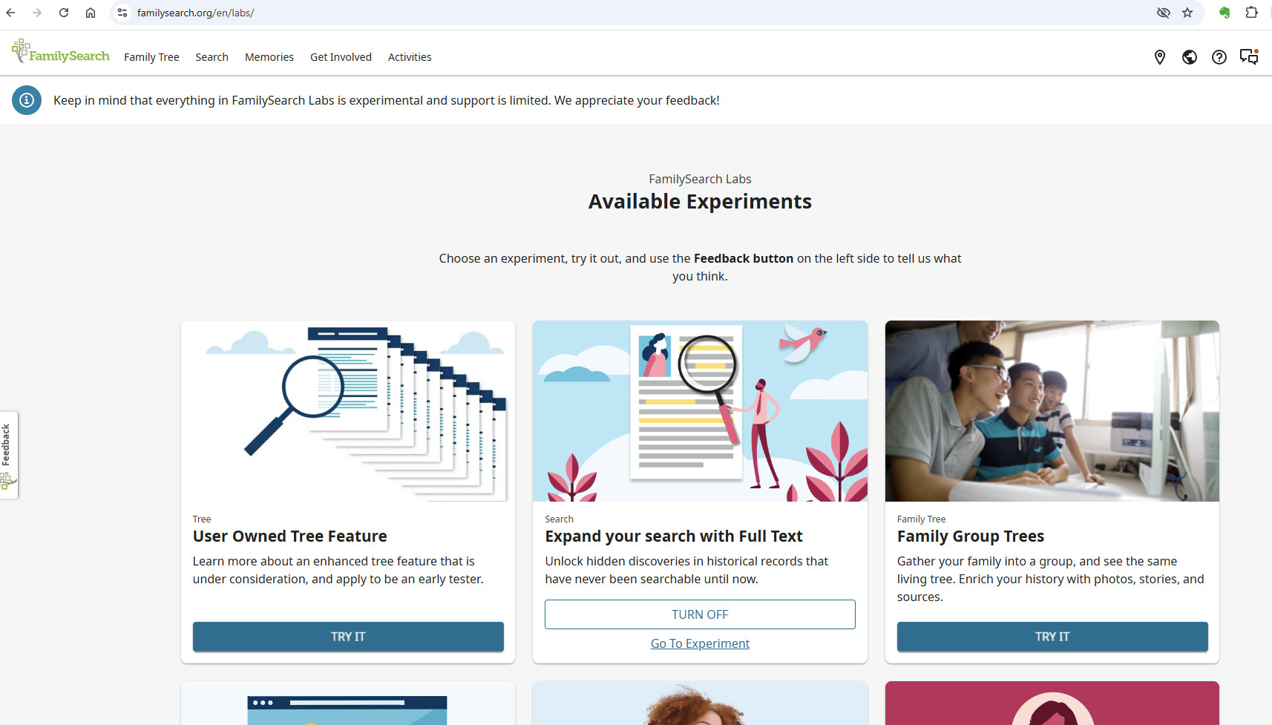Click the browser-window thumbnail card below User Owned Tree
The image size is (1272, 725).
click(x=348, y=703)
